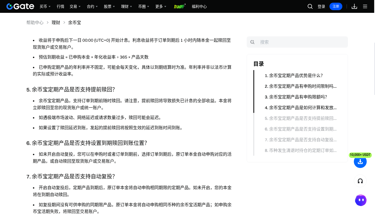Screen dimensions: 375x214
Task: Expand the 交易 dropdown menu
Action: (75, 6)
